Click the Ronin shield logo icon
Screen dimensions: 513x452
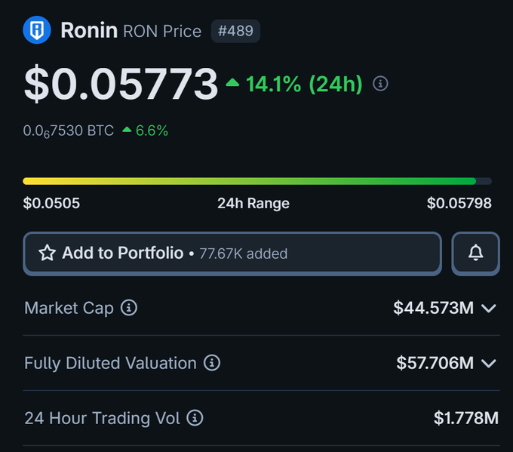(x=37, y=30)
